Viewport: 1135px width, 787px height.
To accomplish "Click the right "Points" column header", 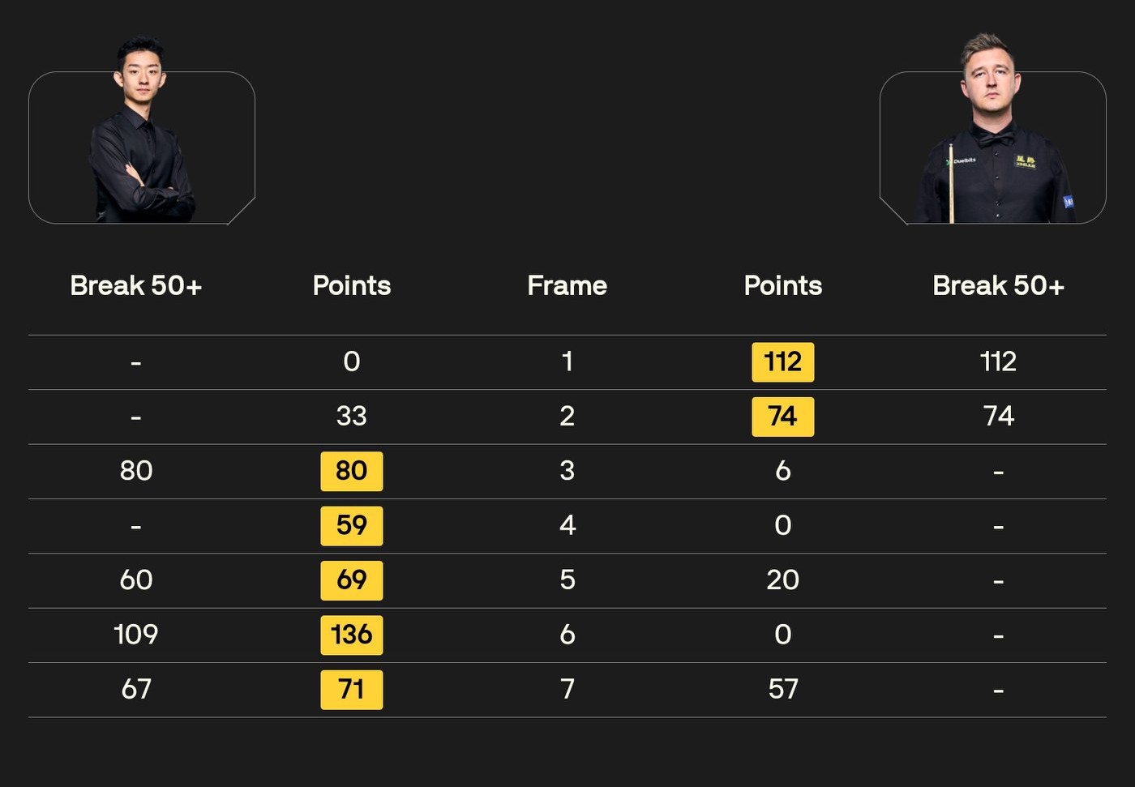I will 782,285.
